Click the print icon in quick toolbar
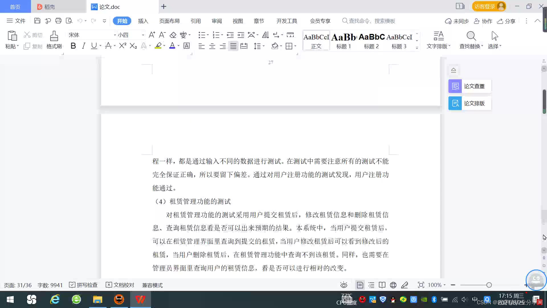 tap(58, 21)
